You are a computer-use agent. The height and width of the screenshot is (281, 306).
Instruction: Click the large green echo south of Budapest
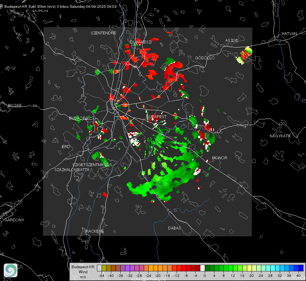coord(164,181)
